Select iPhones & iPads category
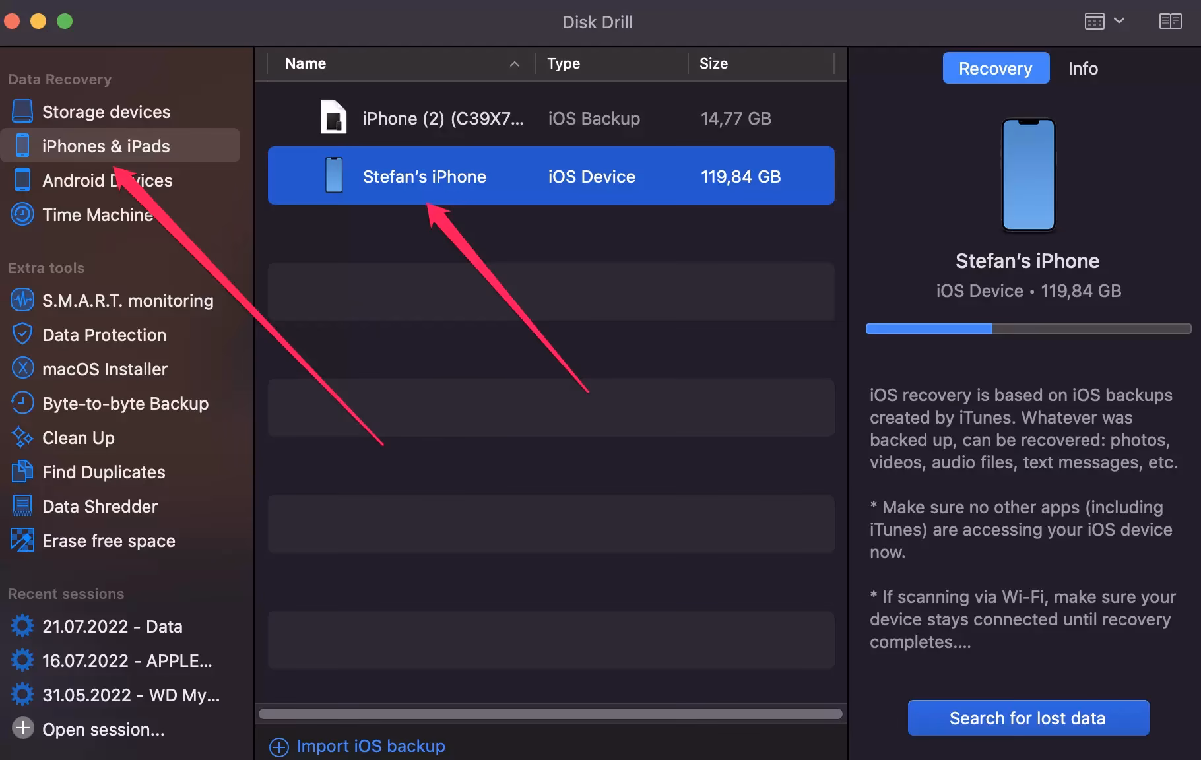Image resolution: width=1201 pixels, height=760 pixels. [x=105, y=146]
